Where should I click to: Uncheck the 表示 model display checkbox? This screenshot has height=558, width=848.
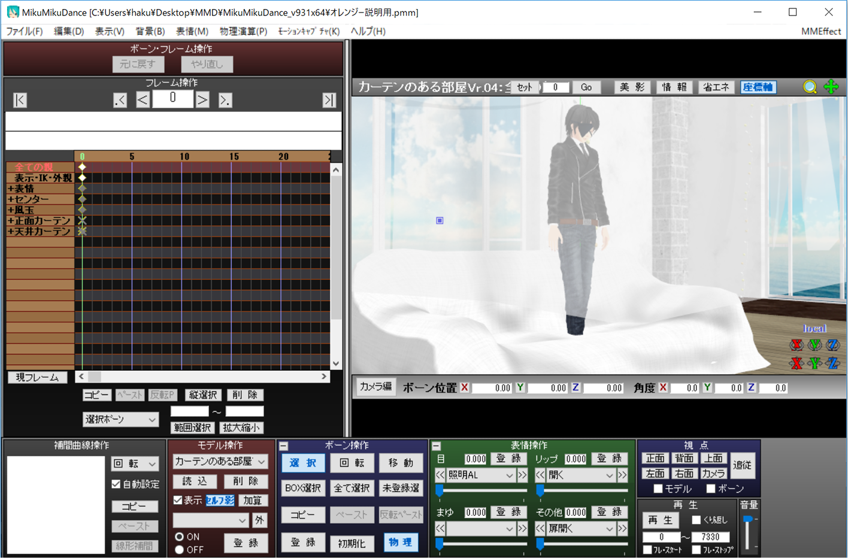click(178, 500)
